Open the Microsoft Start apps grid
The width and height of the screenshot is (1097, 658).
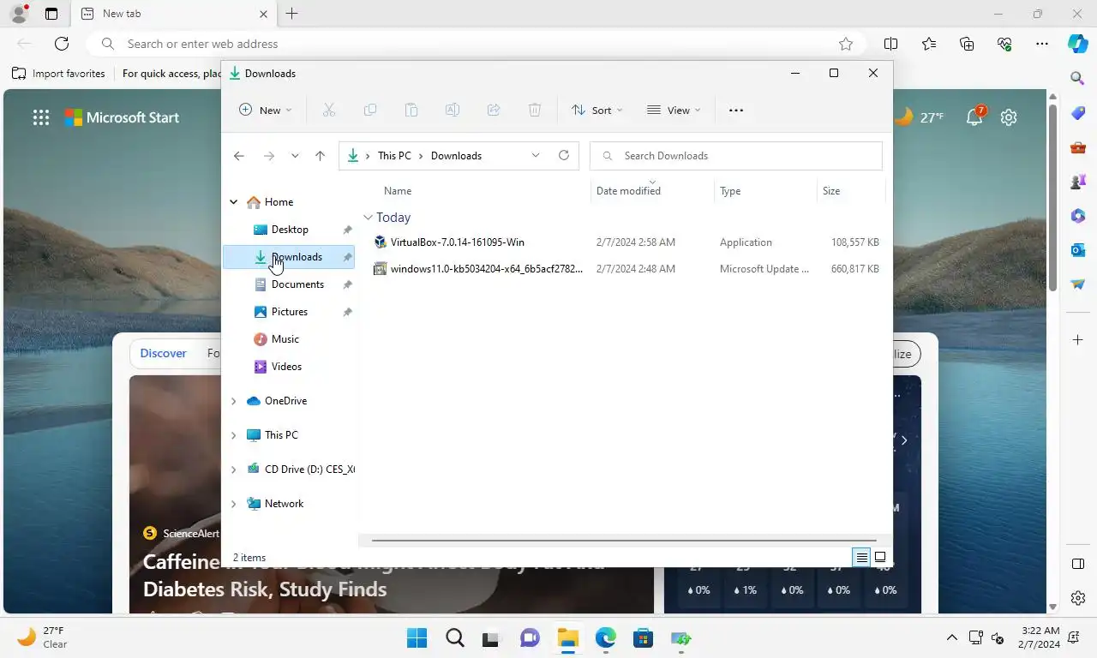tap(40, 118)
